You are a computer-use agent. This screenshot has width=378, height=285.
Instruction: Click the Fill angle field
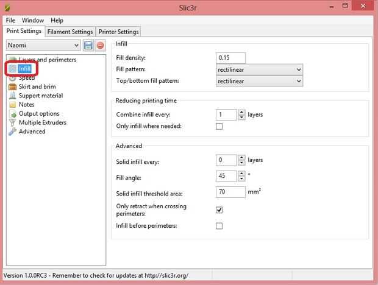226,176
